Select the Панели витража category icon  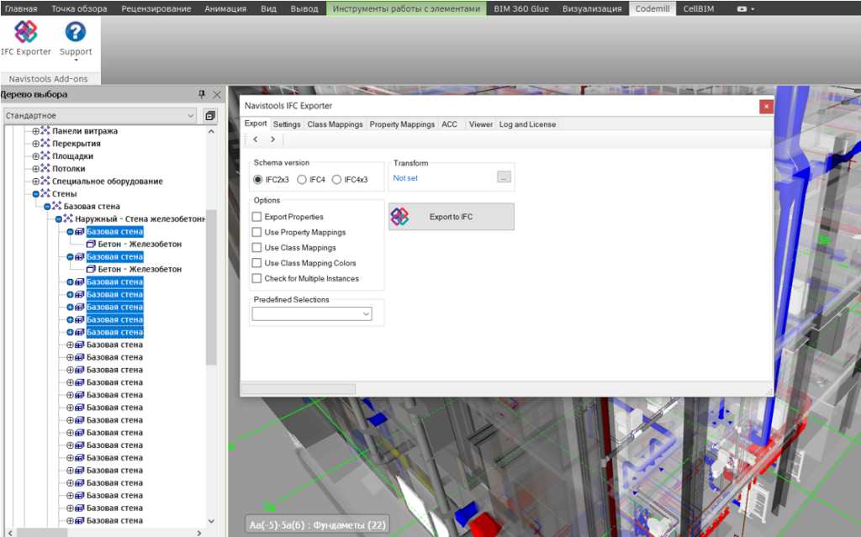pos(45,131)
